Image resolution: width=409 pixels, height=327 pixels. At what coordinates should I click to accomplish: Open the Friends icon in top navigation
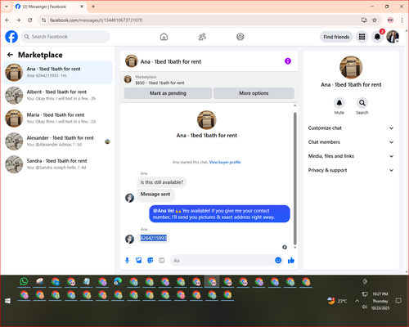[x=202, y=37]
